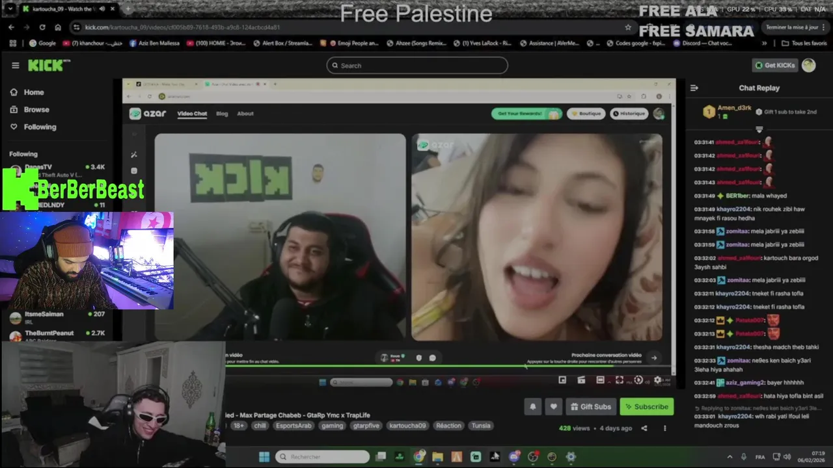
Task: Open the tab search dropdown arrow
Action: pos(9,9)
